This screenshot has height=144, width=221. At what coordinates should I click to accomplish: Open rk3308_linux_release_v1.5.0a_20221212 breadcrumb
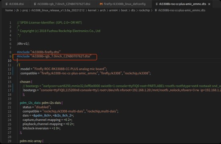click(x=58, y=10)
